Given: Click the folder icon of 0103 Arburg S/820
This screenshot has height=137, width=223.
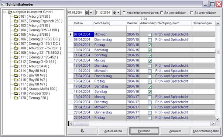Looking at the screenshot, I should (16, 25).
